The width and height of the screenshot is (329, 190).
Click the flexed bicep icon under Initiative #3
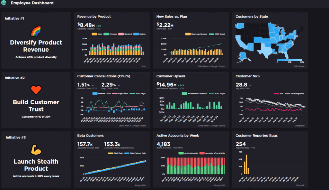[36, 150]
